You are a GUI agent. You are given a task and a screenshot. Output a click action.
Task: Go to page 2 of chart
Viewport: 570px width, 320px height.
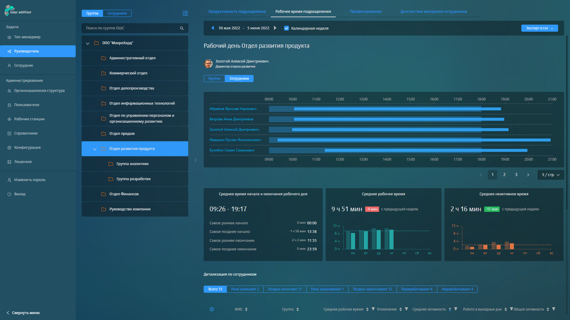(x=504, y=175)
